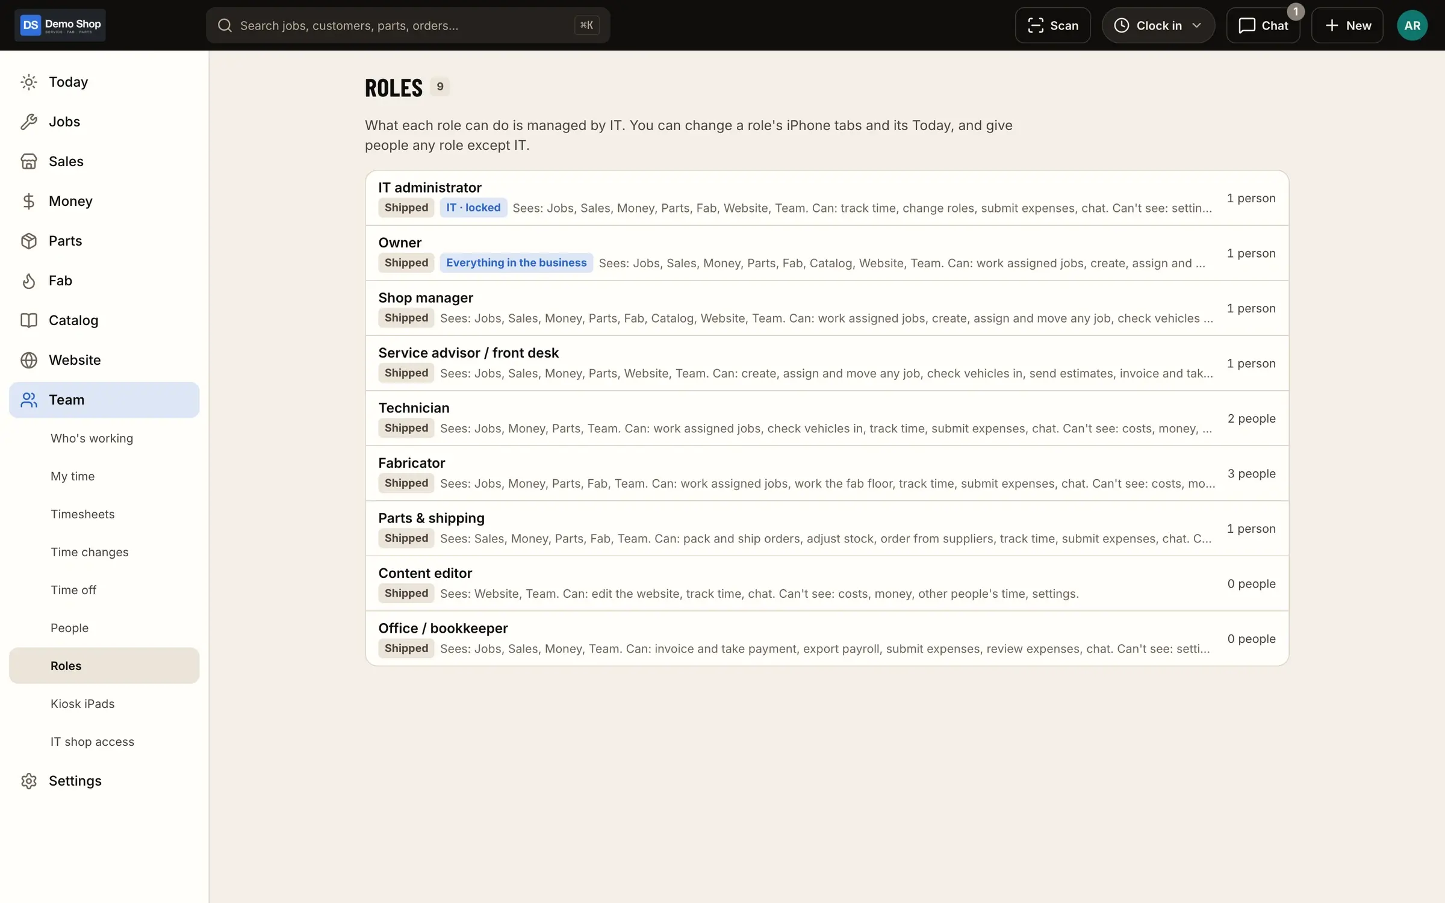
Task: Open the IT administrator role
Action: [x=827, y=198]
